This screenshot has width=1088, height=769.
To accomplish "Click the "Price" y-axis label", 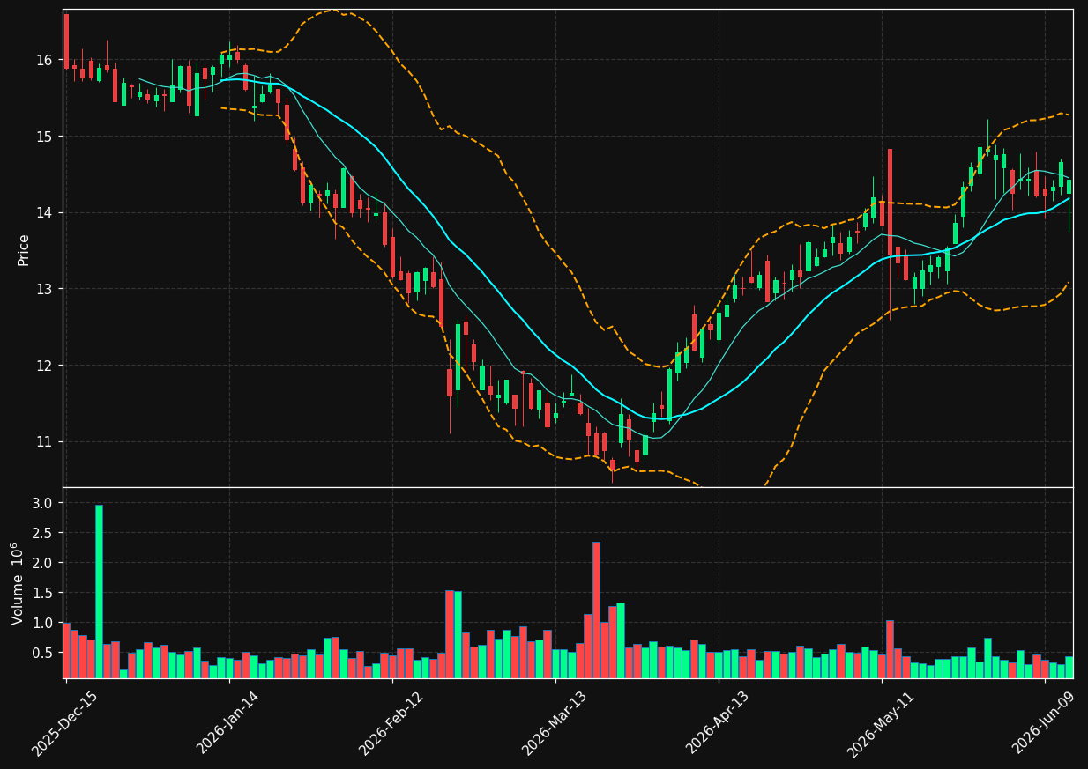I will 24,249.
